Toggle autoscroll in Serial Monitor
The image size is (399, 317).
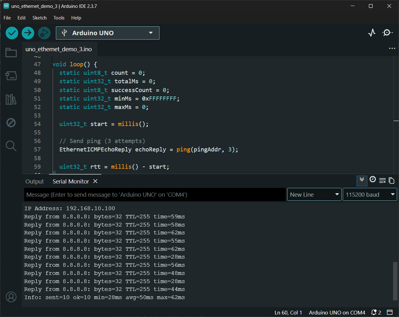tap(362, 180)
